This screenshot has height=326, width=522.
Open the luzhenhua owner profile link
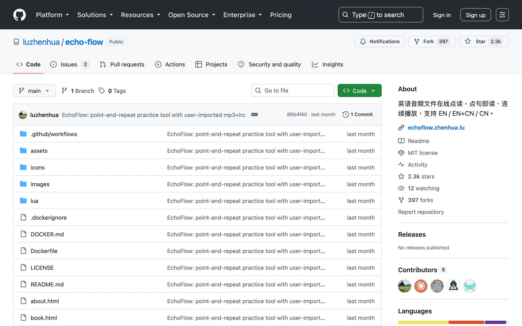[41, 42]
